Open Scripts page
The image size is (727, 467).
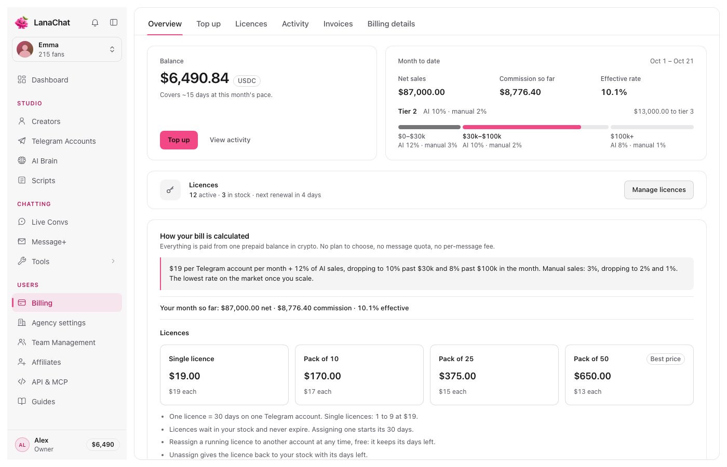tap(67, 180)
